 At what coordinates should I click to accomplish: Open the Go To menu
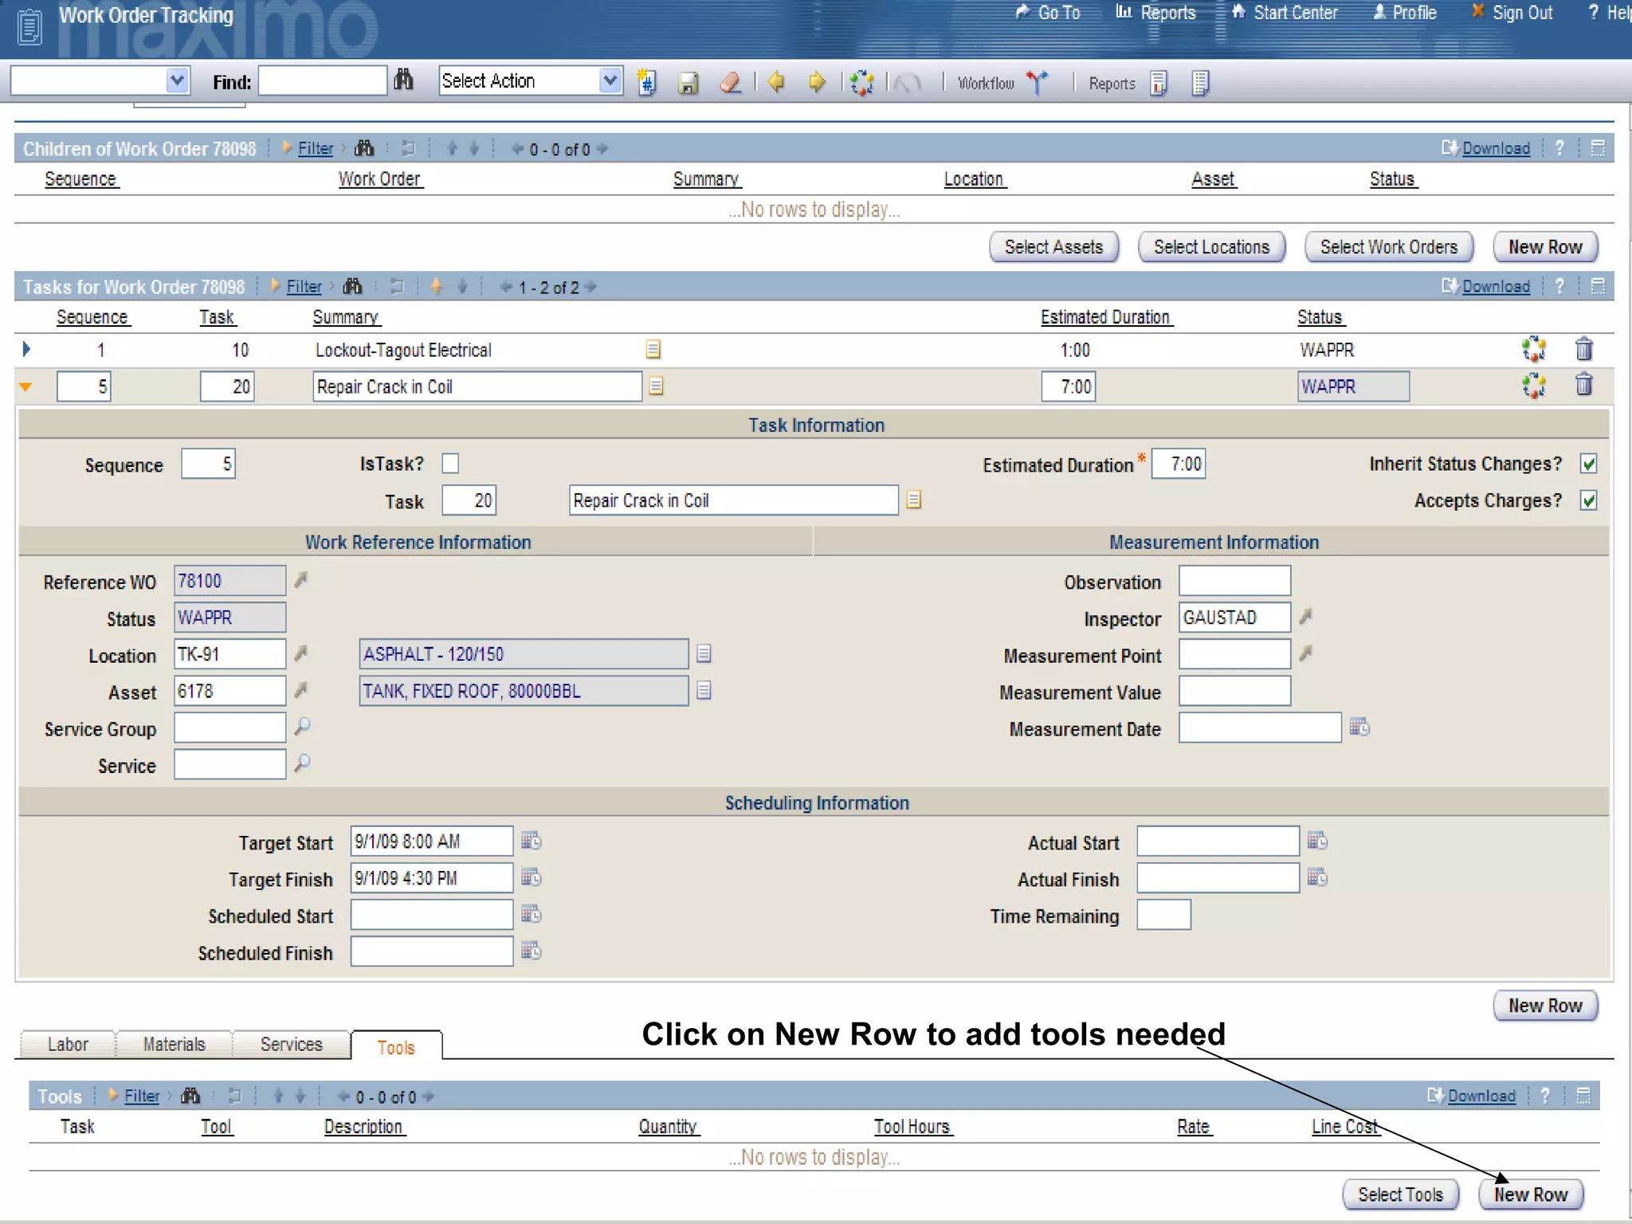[1048, 13]
